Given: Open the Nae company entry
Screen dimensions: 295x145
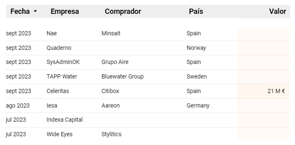Looking at the screenshot, I should 52,34.
